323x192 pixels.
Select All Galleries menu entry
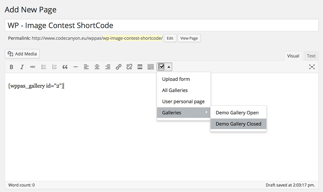(x=175, y=90)
